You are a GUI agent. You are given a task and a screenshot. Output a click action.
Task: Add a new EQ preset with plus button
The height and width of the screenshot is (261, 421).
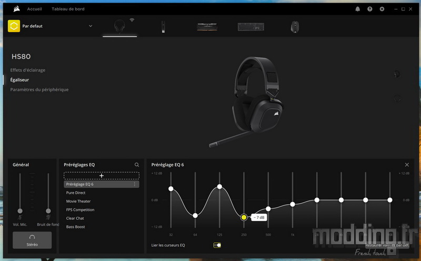(102, 176)
